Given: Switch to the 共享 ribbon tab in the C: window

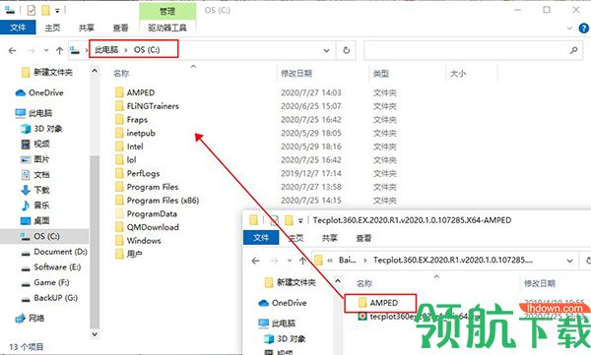Looking at the screenshot, I should pos(87,28).
